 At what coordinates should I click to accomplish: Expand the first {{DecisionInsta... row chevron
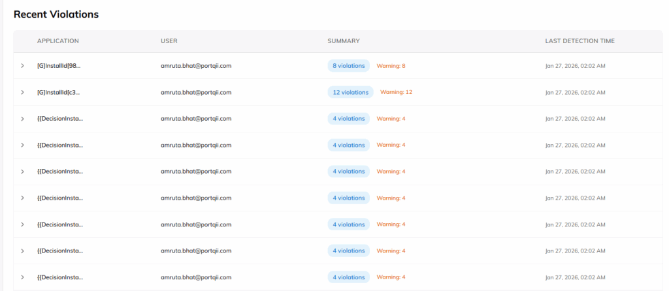[22, 119]
